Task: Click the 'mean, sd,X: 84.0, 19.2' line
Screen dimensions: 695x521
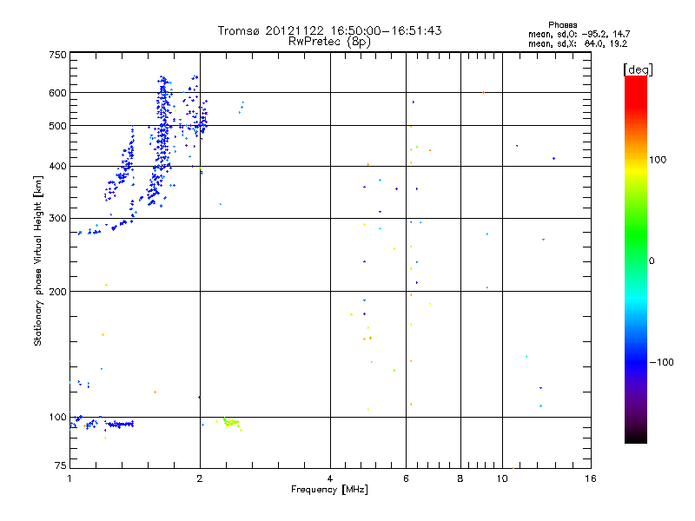Action: click(578, 43)
